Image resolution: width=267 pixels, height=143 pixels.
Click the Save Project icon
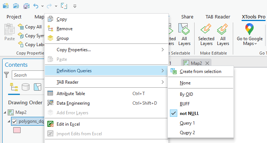click(x=26, y=6)
